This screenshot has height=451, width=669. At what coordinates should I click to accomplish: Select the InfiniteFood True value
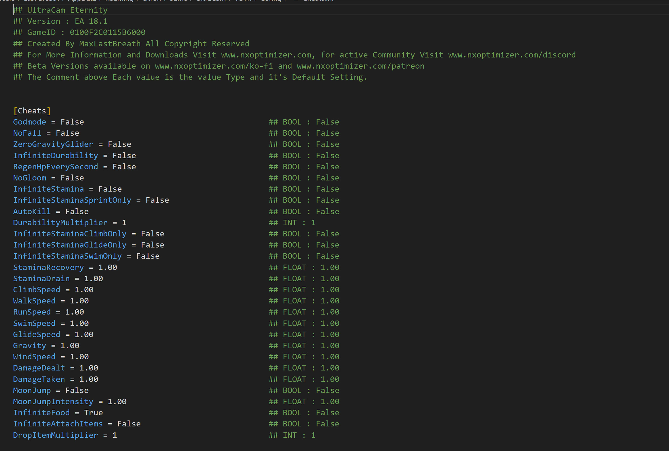pyautogui.click(x=93, y=413)
